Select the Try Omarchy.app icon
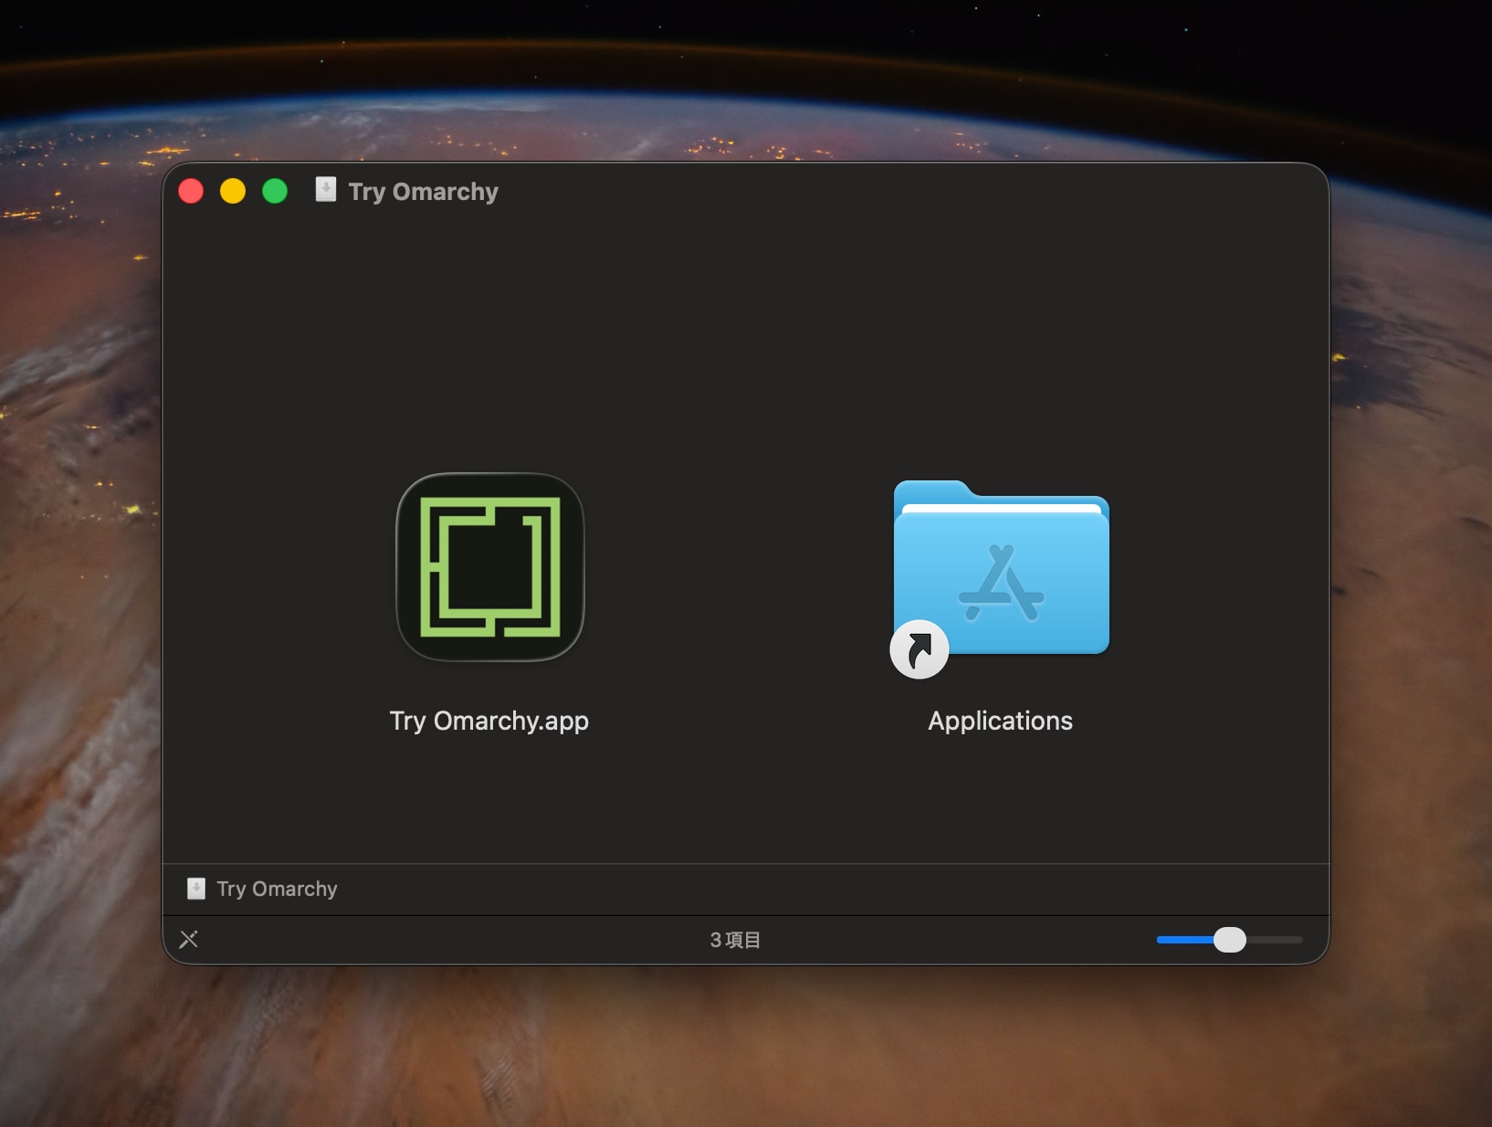Viewport: 1492px width, 1127px height. (x=490, y=567)
